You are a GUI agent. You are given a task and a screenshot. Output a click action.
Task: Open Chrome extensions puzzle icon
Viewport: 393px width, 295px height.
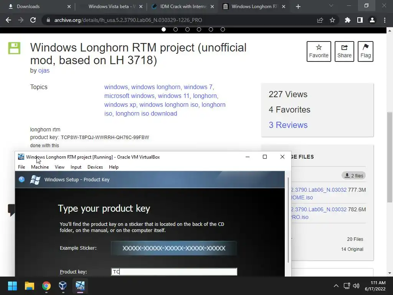coord(347,20)
